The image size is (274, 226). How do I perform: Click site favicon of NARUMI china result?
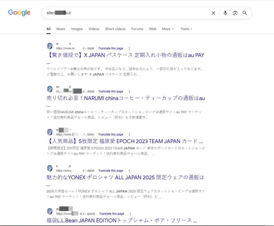coord(50,89)
